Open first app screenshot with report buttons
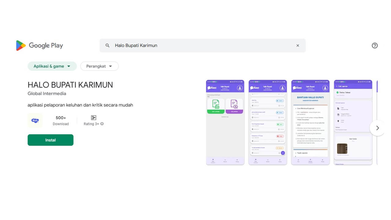Viewport: 391px width, 220px height. [x=225, y=122]
